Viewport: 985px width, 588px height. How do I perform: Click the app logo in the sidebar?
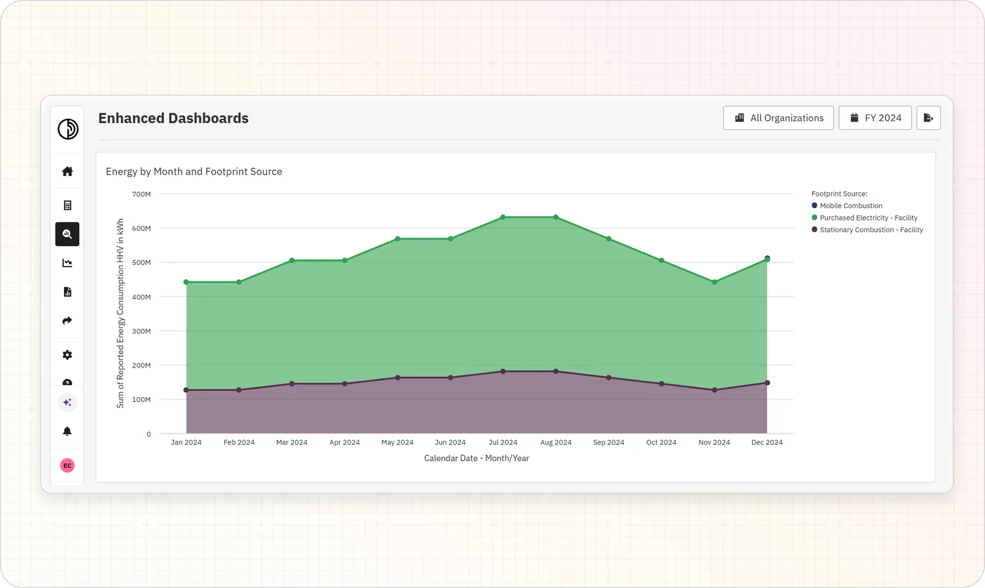(x=68, y=129)
